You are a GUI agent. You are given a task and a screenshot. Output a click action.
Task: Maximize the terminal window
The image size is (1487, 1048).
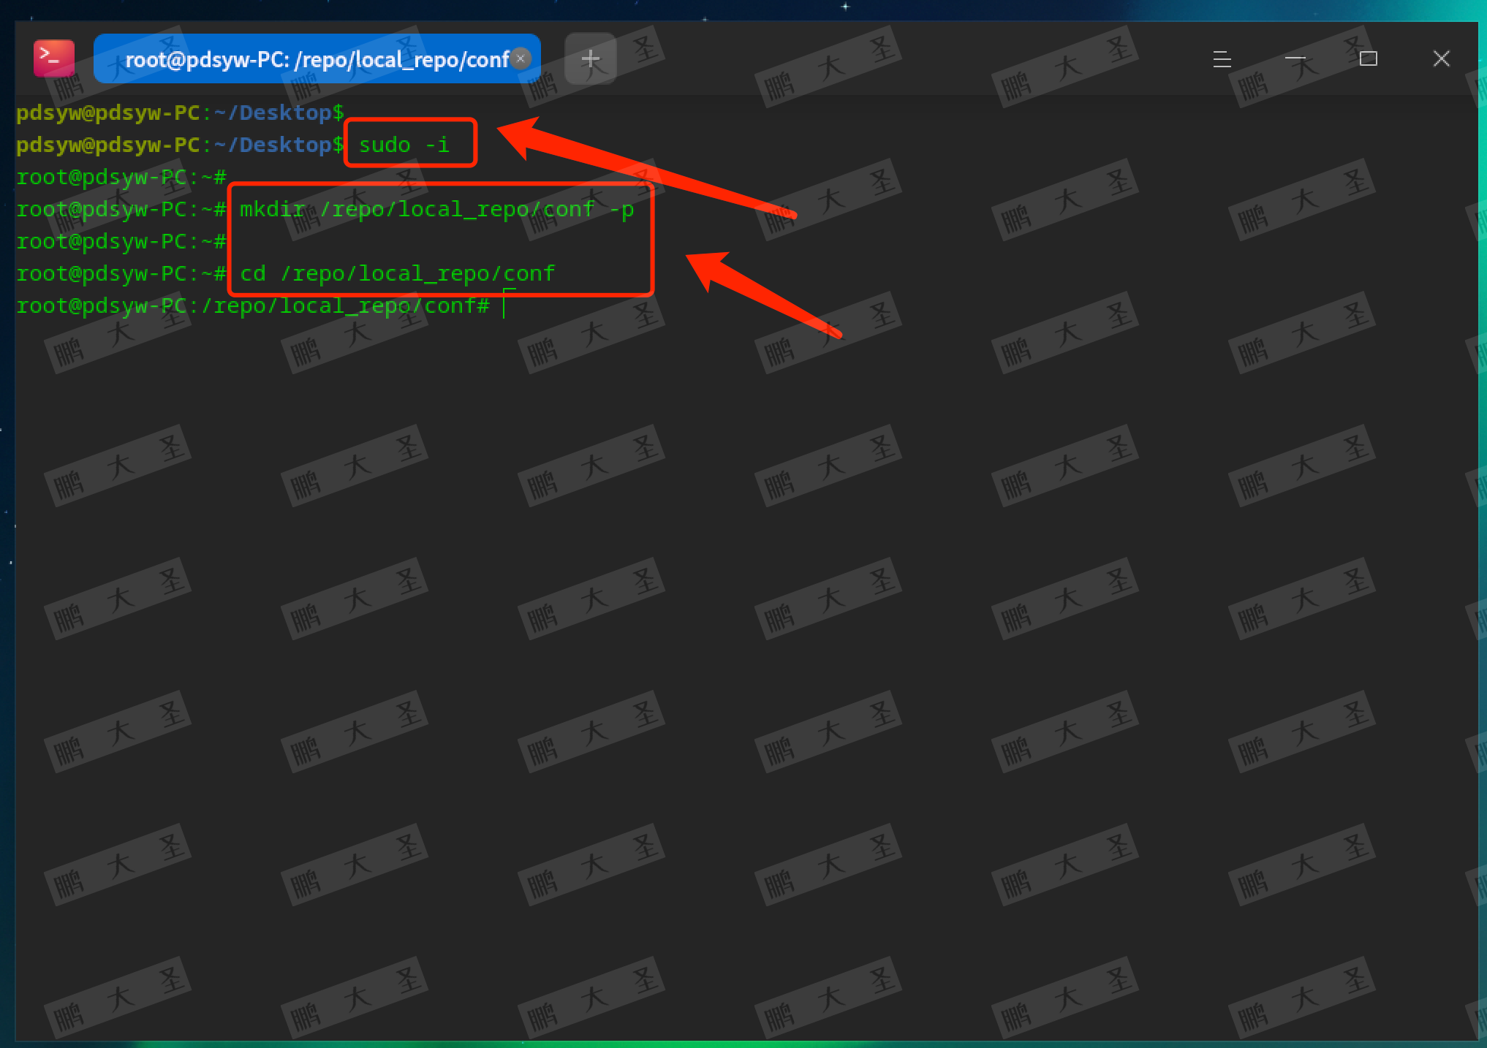(1368, 58)
